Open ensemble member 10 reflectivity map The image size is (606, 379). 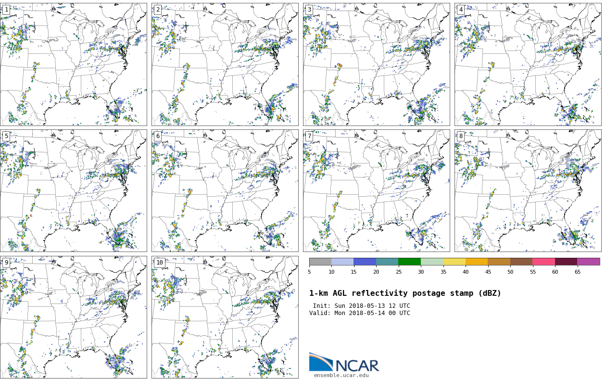(x=225, y=317)
